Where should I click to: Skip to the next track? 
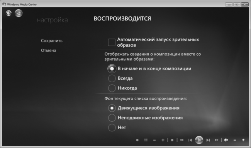[x=208, y=140]
